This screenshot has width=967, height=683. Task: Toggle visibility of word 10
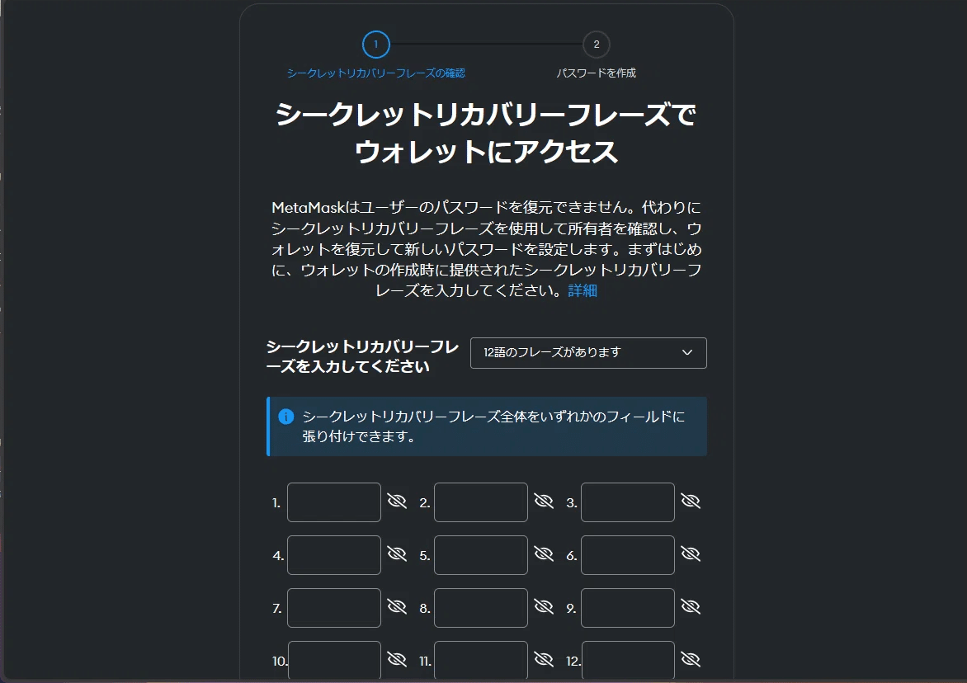coord(397,660)
